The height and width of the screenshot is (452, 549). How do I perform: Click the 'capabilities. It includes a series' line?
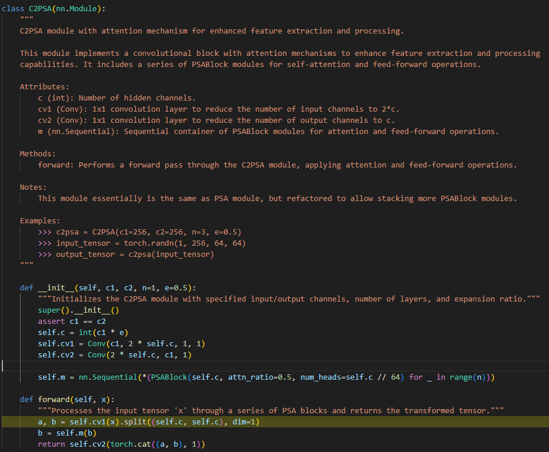(250, 65)
